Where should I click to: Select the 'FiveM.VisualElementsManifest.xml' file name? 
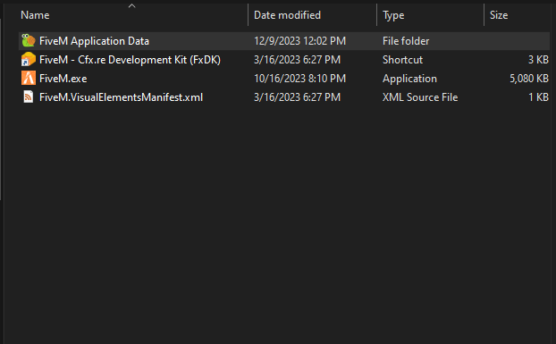click(121, 97)
